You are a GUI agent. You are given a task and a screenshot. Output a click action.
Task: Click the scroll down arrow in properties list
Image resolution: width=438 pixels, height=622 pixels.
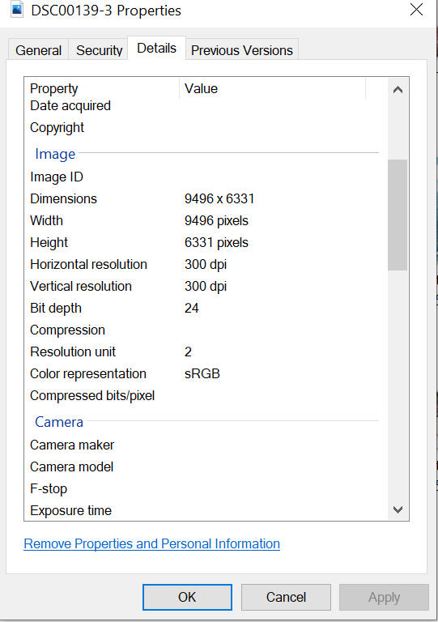point(398,509)
